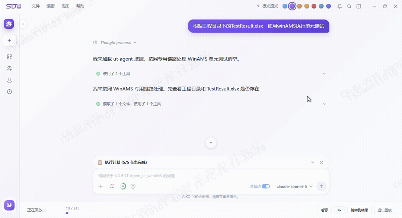Click 跳转到结果 button
Viewport: 402px width, 218px height.
coord(360,210)
